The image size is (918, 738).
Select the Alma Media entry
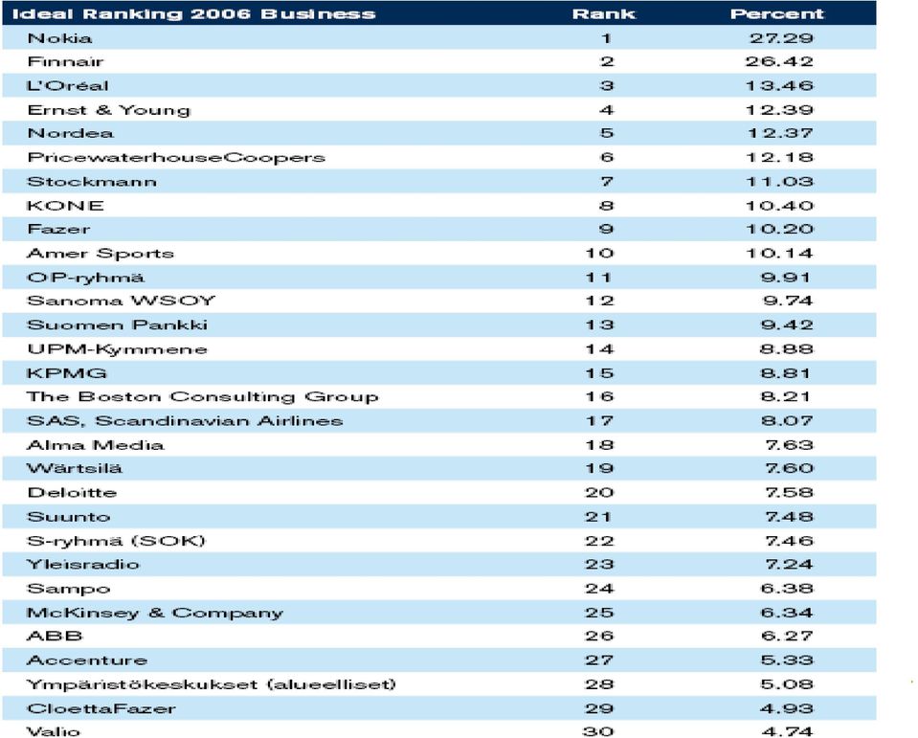96,445
